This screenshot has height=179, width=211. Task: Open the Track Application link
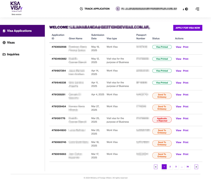95,9
